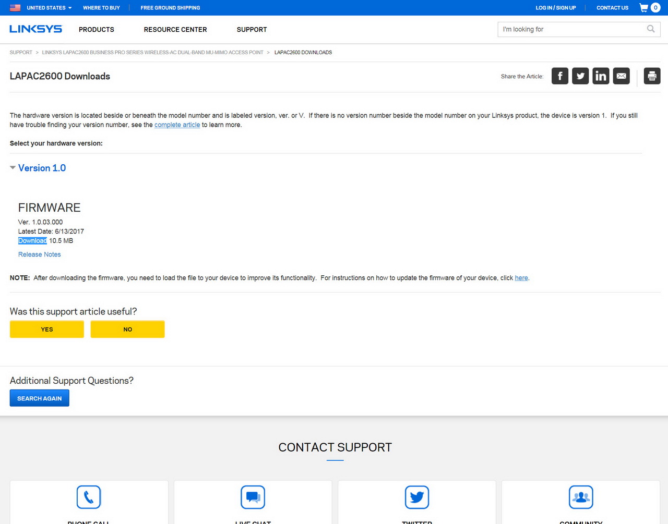Click the Twitter support bird icon

pyautogui.click(x=417, y=497)
